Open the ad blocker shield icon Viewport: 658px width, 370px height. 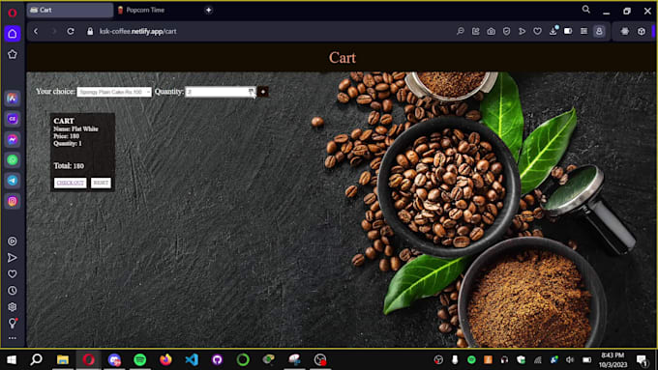click(506, 32)
